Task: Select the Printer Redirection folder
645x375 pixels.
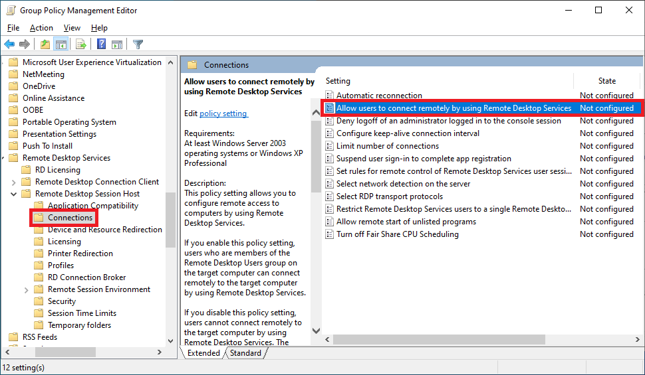Action: tap(80, 254)
